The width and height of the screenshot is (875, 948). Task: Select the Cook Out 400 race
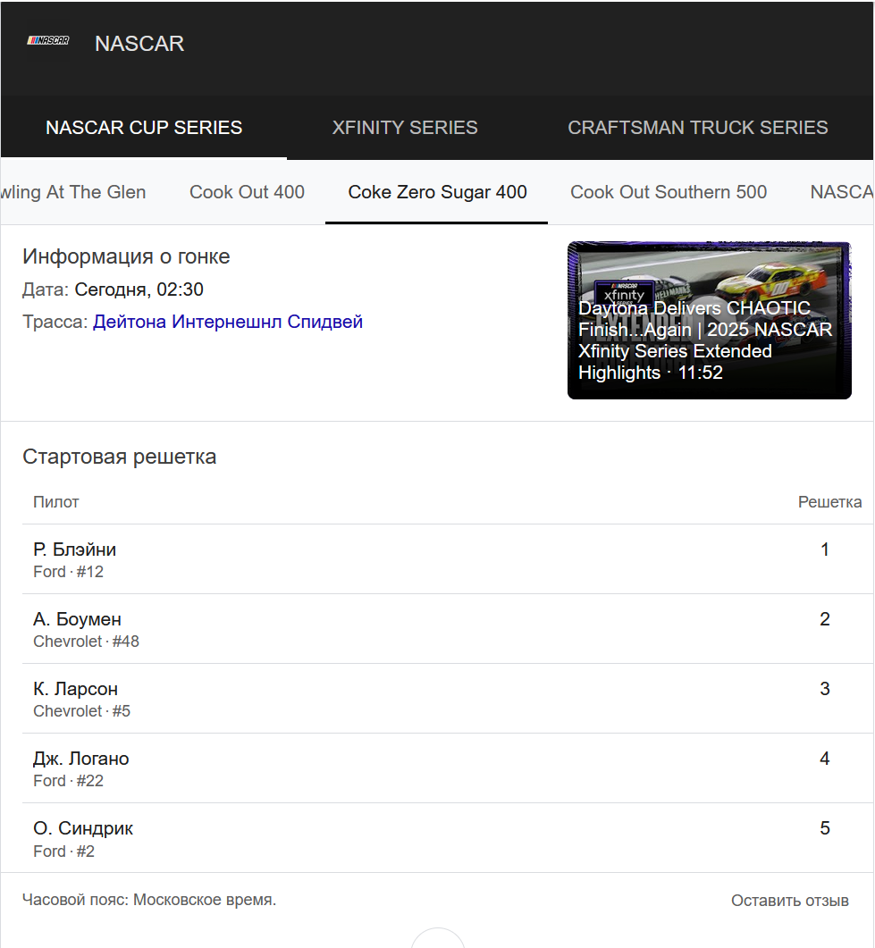click(247, 192)
